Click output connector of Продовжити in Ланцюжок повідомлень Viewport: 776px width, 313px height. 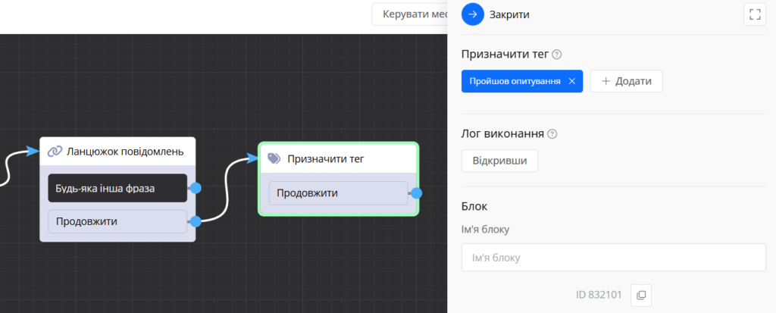tap(196, 221)
